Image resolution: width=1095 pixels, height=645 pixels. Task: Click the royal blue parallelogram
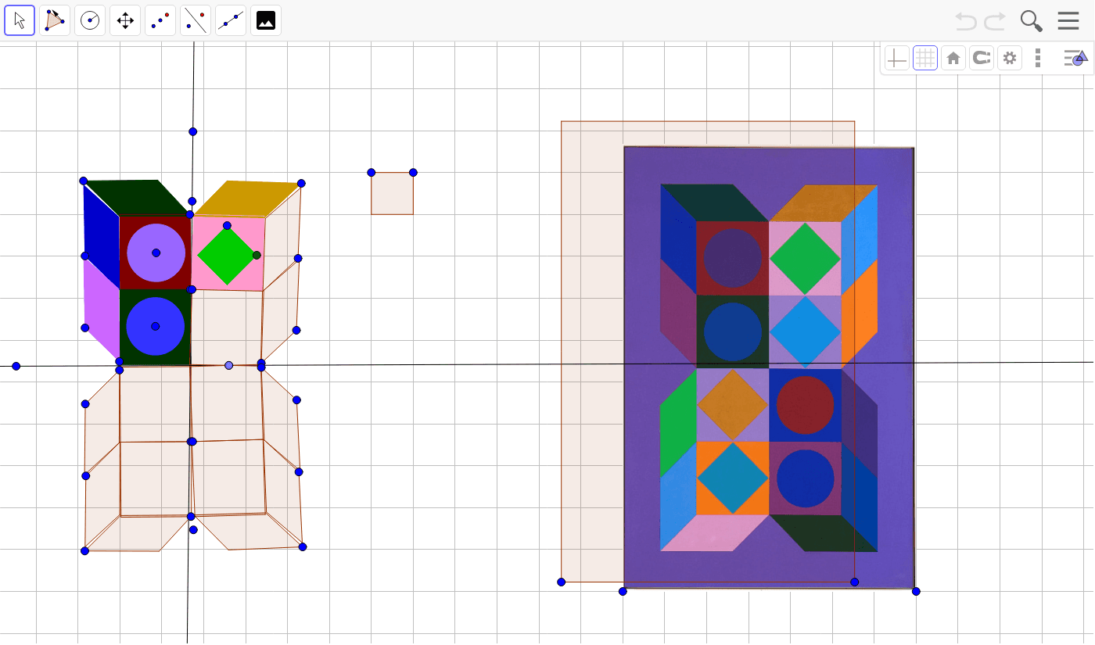(102, 235)
